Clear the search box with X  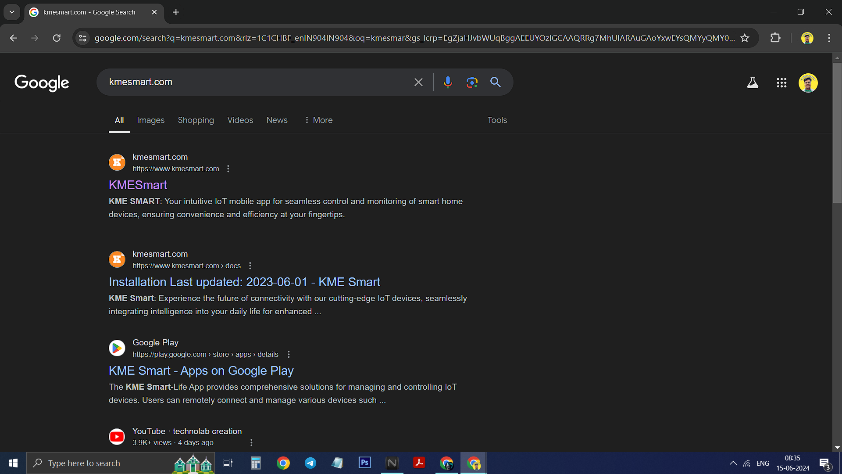[418, 82]
